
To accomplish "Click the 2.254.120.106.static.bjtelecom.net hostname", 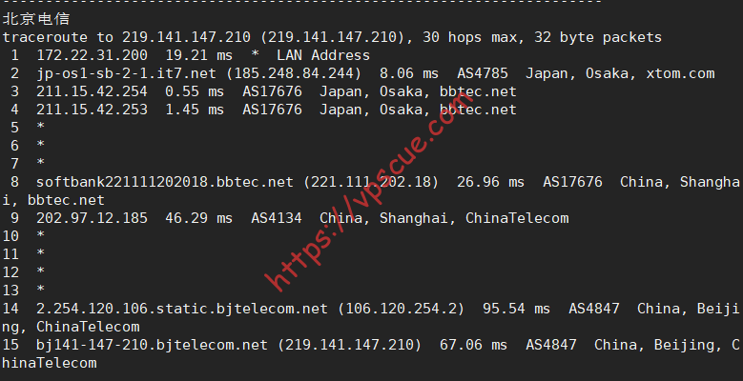I will pos(182,309).
